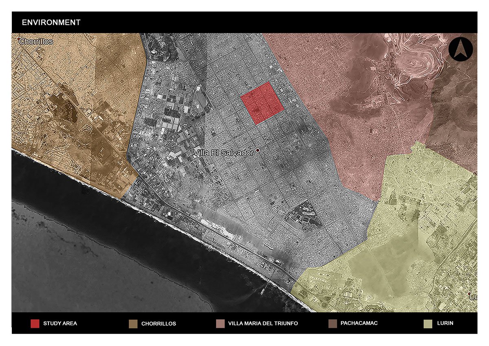Select the red study area square on map
489x346 pixels.
262,103
